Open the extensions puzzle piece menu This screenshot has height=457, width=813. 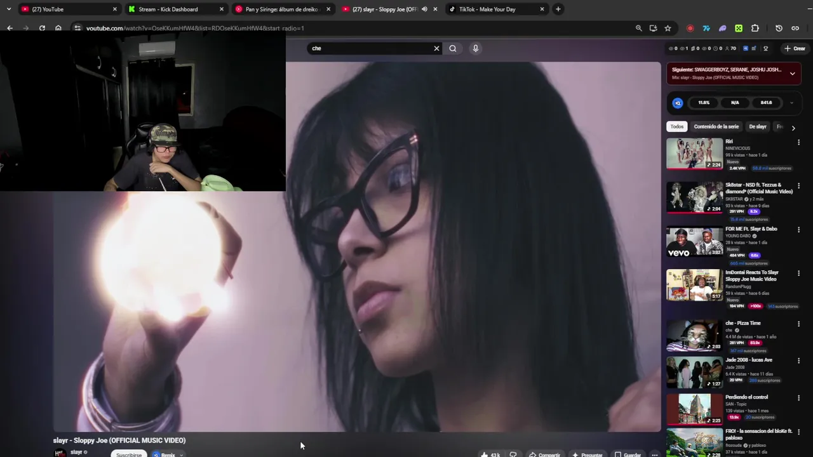(x=755, y=28)
